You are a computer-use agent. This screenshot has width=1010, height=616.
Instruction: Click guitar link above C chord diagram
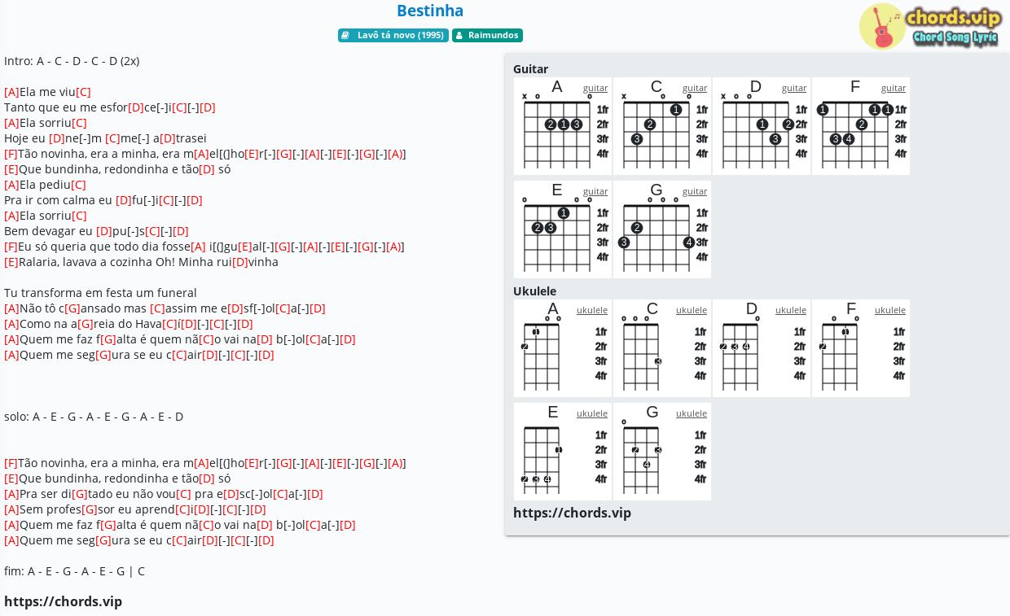pyautogui.click(x=695, y=88)
